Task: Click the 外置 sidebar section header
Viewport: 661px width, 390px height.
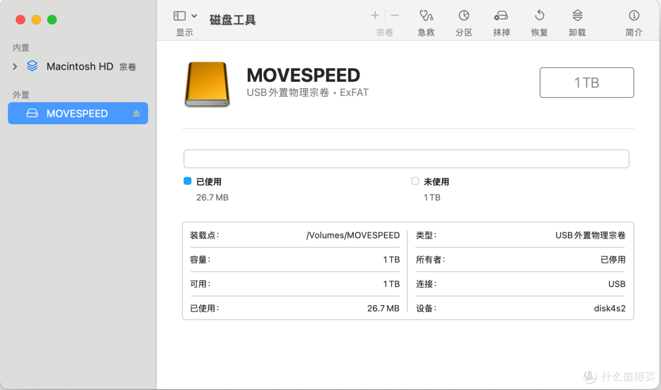Action: click(x=21, y=95)
